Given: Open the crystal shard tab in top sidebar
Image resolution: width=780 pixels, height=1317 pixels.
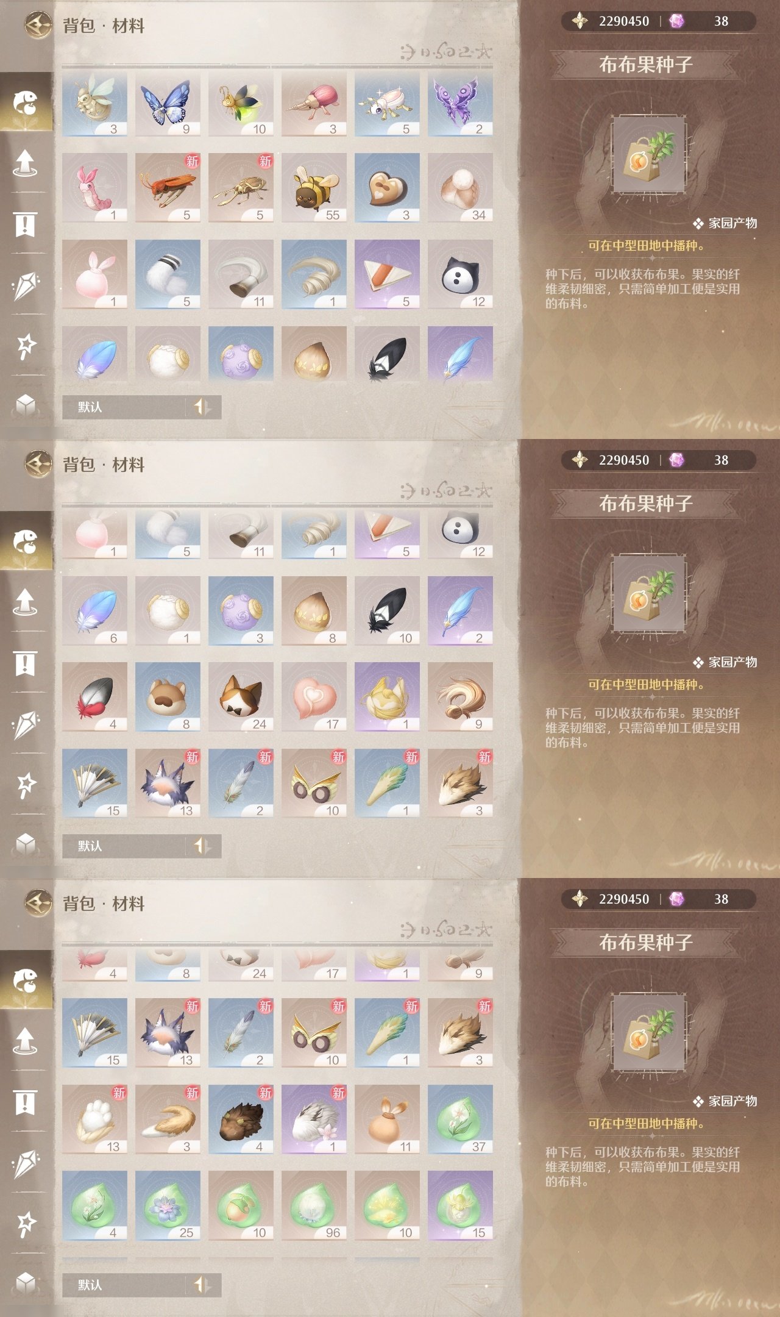Looking at the screenshot, I should tap(26, 285).
